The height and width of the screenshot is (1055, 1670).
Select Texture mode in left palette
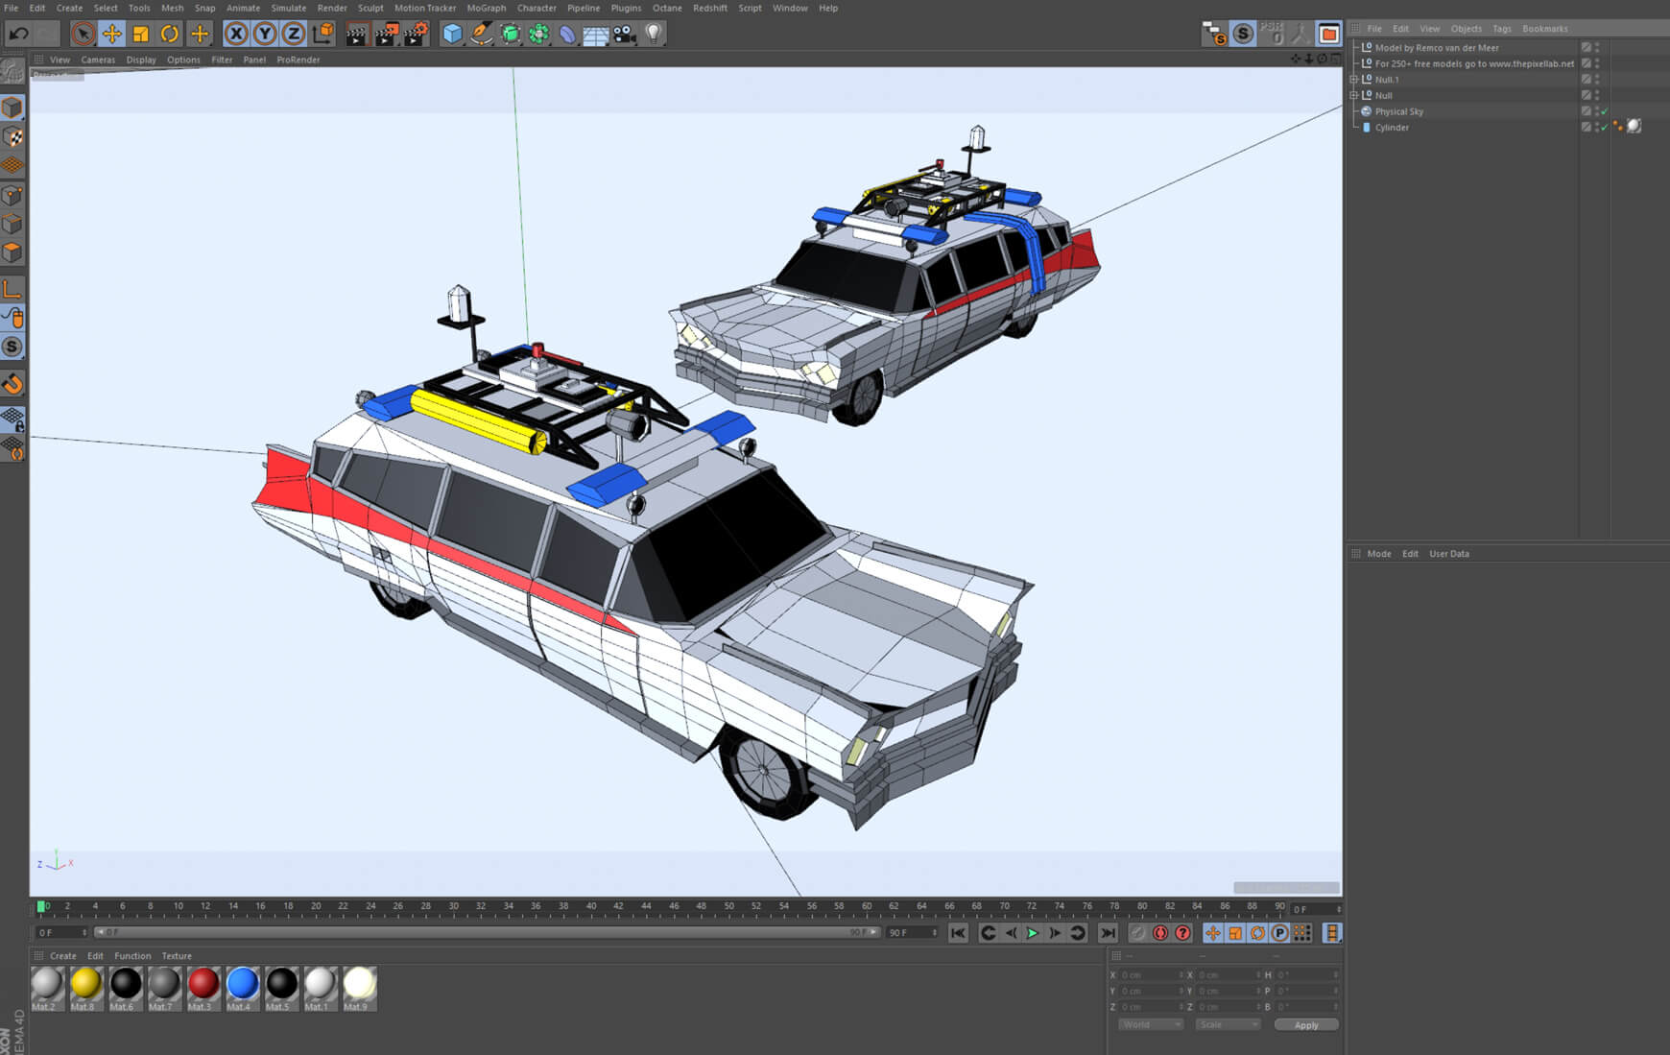tap(12, 137)
